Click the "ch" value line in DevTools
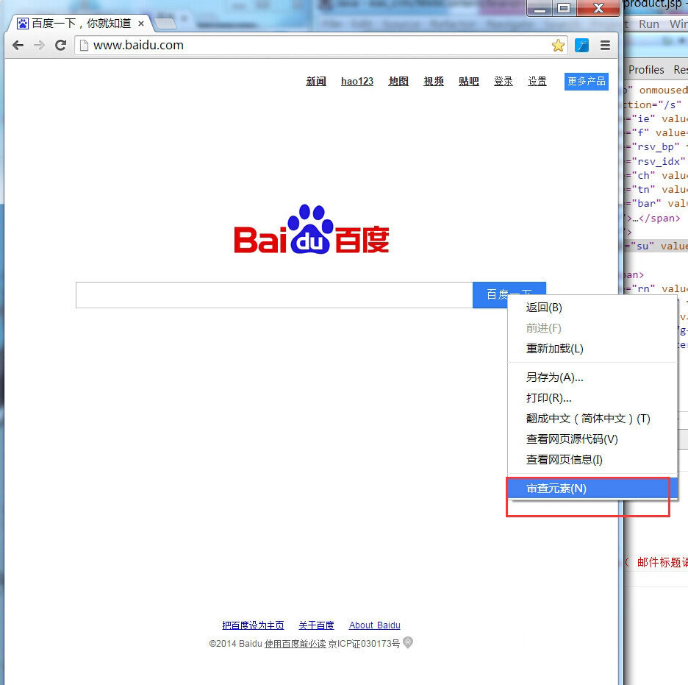 tap(656, 176)
